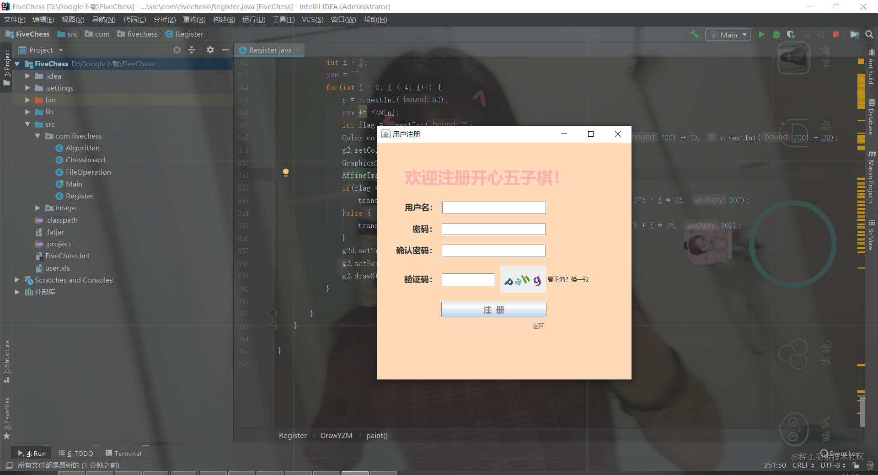Expand the lib folder
This screenshot has height=475, width=878.
point(27,112)
